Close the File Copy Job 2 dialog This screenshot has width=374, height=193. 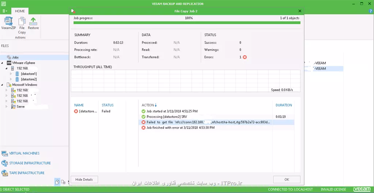[x=300, y=11]
